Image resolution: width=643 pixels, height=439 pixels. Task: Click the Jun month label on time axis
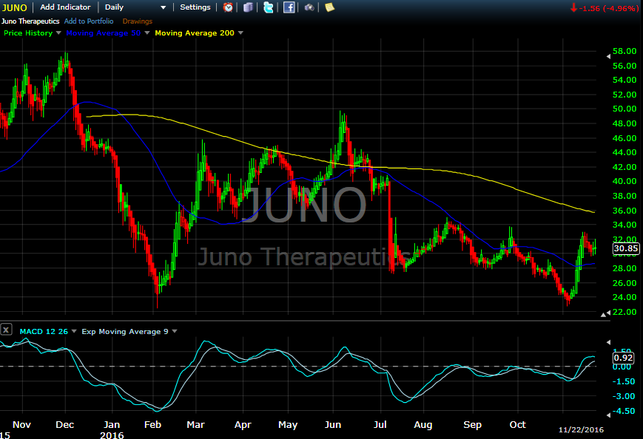tap(333, 425)
